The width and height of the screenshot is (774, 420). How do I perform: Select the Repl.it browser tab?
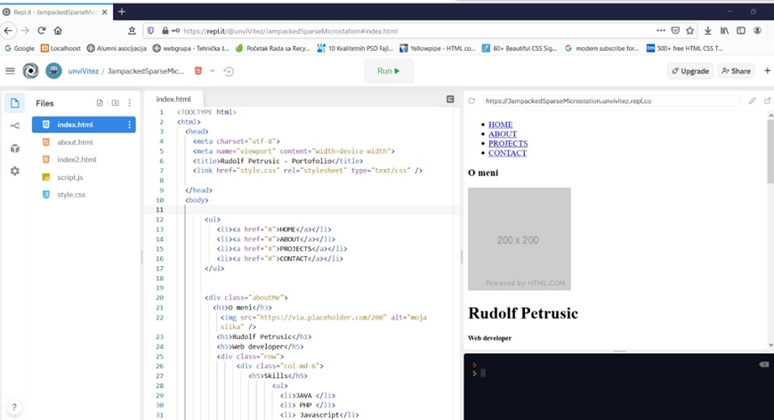[55, 12]
